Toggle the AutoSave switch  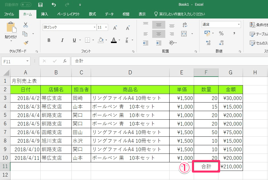(26, 5)
